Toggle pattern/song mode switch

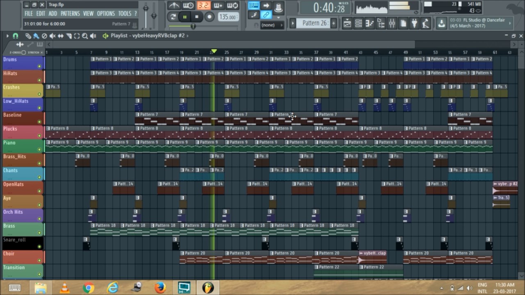pyautogui.click(x=173, y=17)
